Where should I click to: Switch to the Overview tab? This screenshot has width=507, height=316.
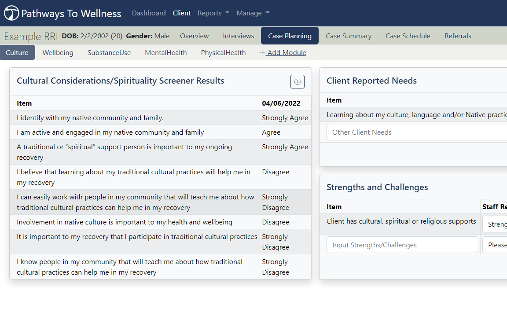(x=195, y=36)
